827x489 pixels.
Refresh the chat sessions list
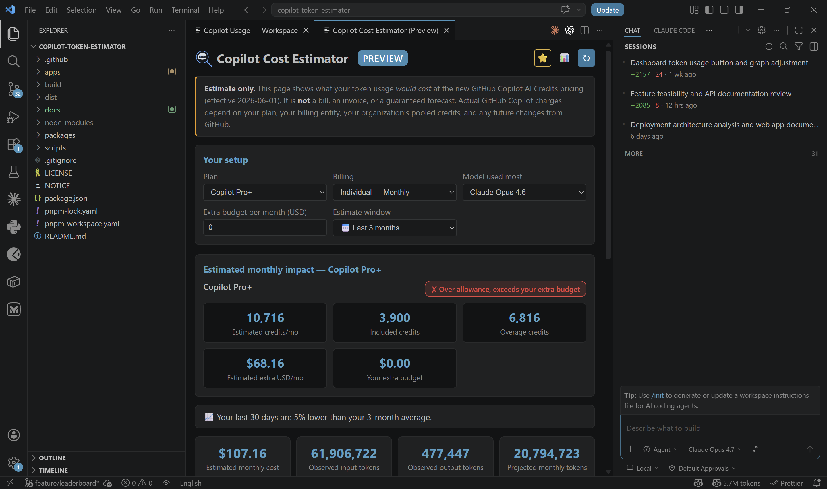(769, 46)
